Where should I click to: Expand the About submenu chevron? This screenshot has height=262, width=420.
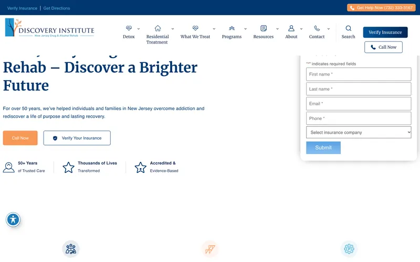click(301, 29)
